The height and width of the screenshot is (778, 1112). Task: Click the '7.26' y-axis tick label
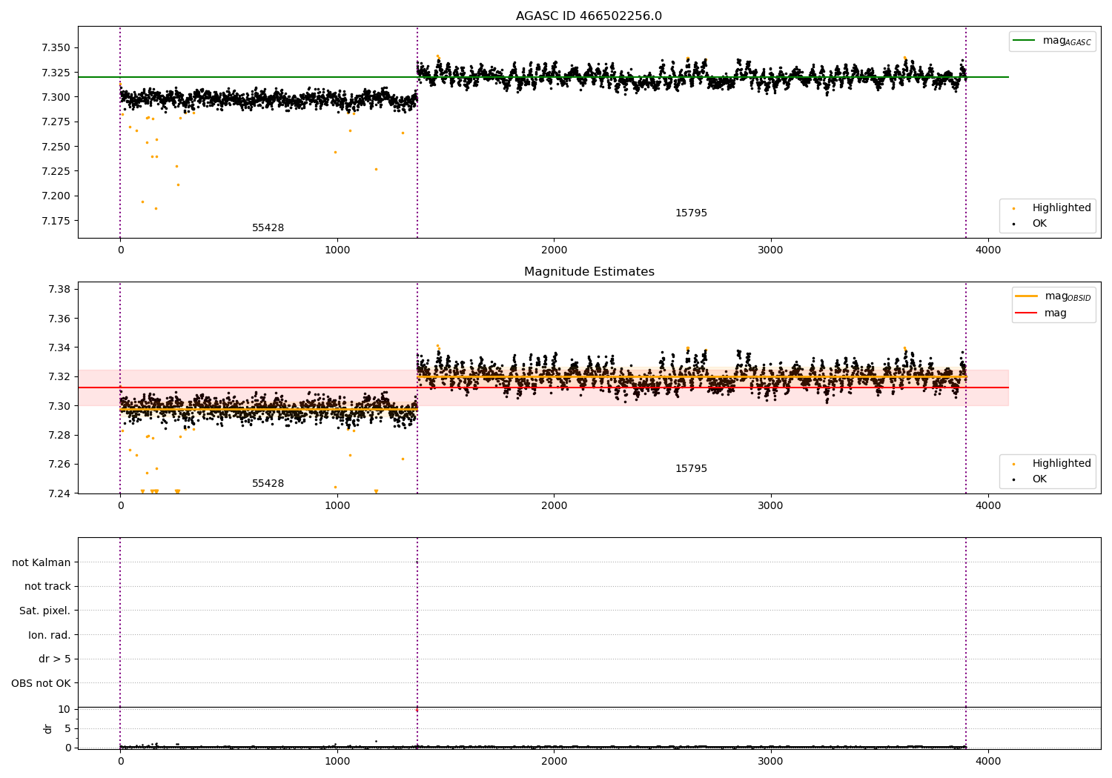coord(59,465)
